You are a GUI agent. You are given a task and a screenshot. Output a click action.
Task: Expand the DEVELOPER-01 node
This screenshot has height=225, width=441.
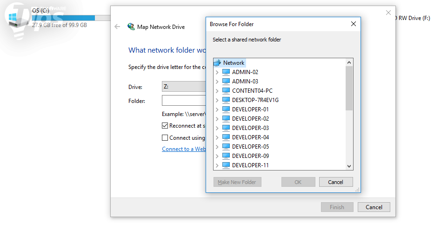point(217,109)
